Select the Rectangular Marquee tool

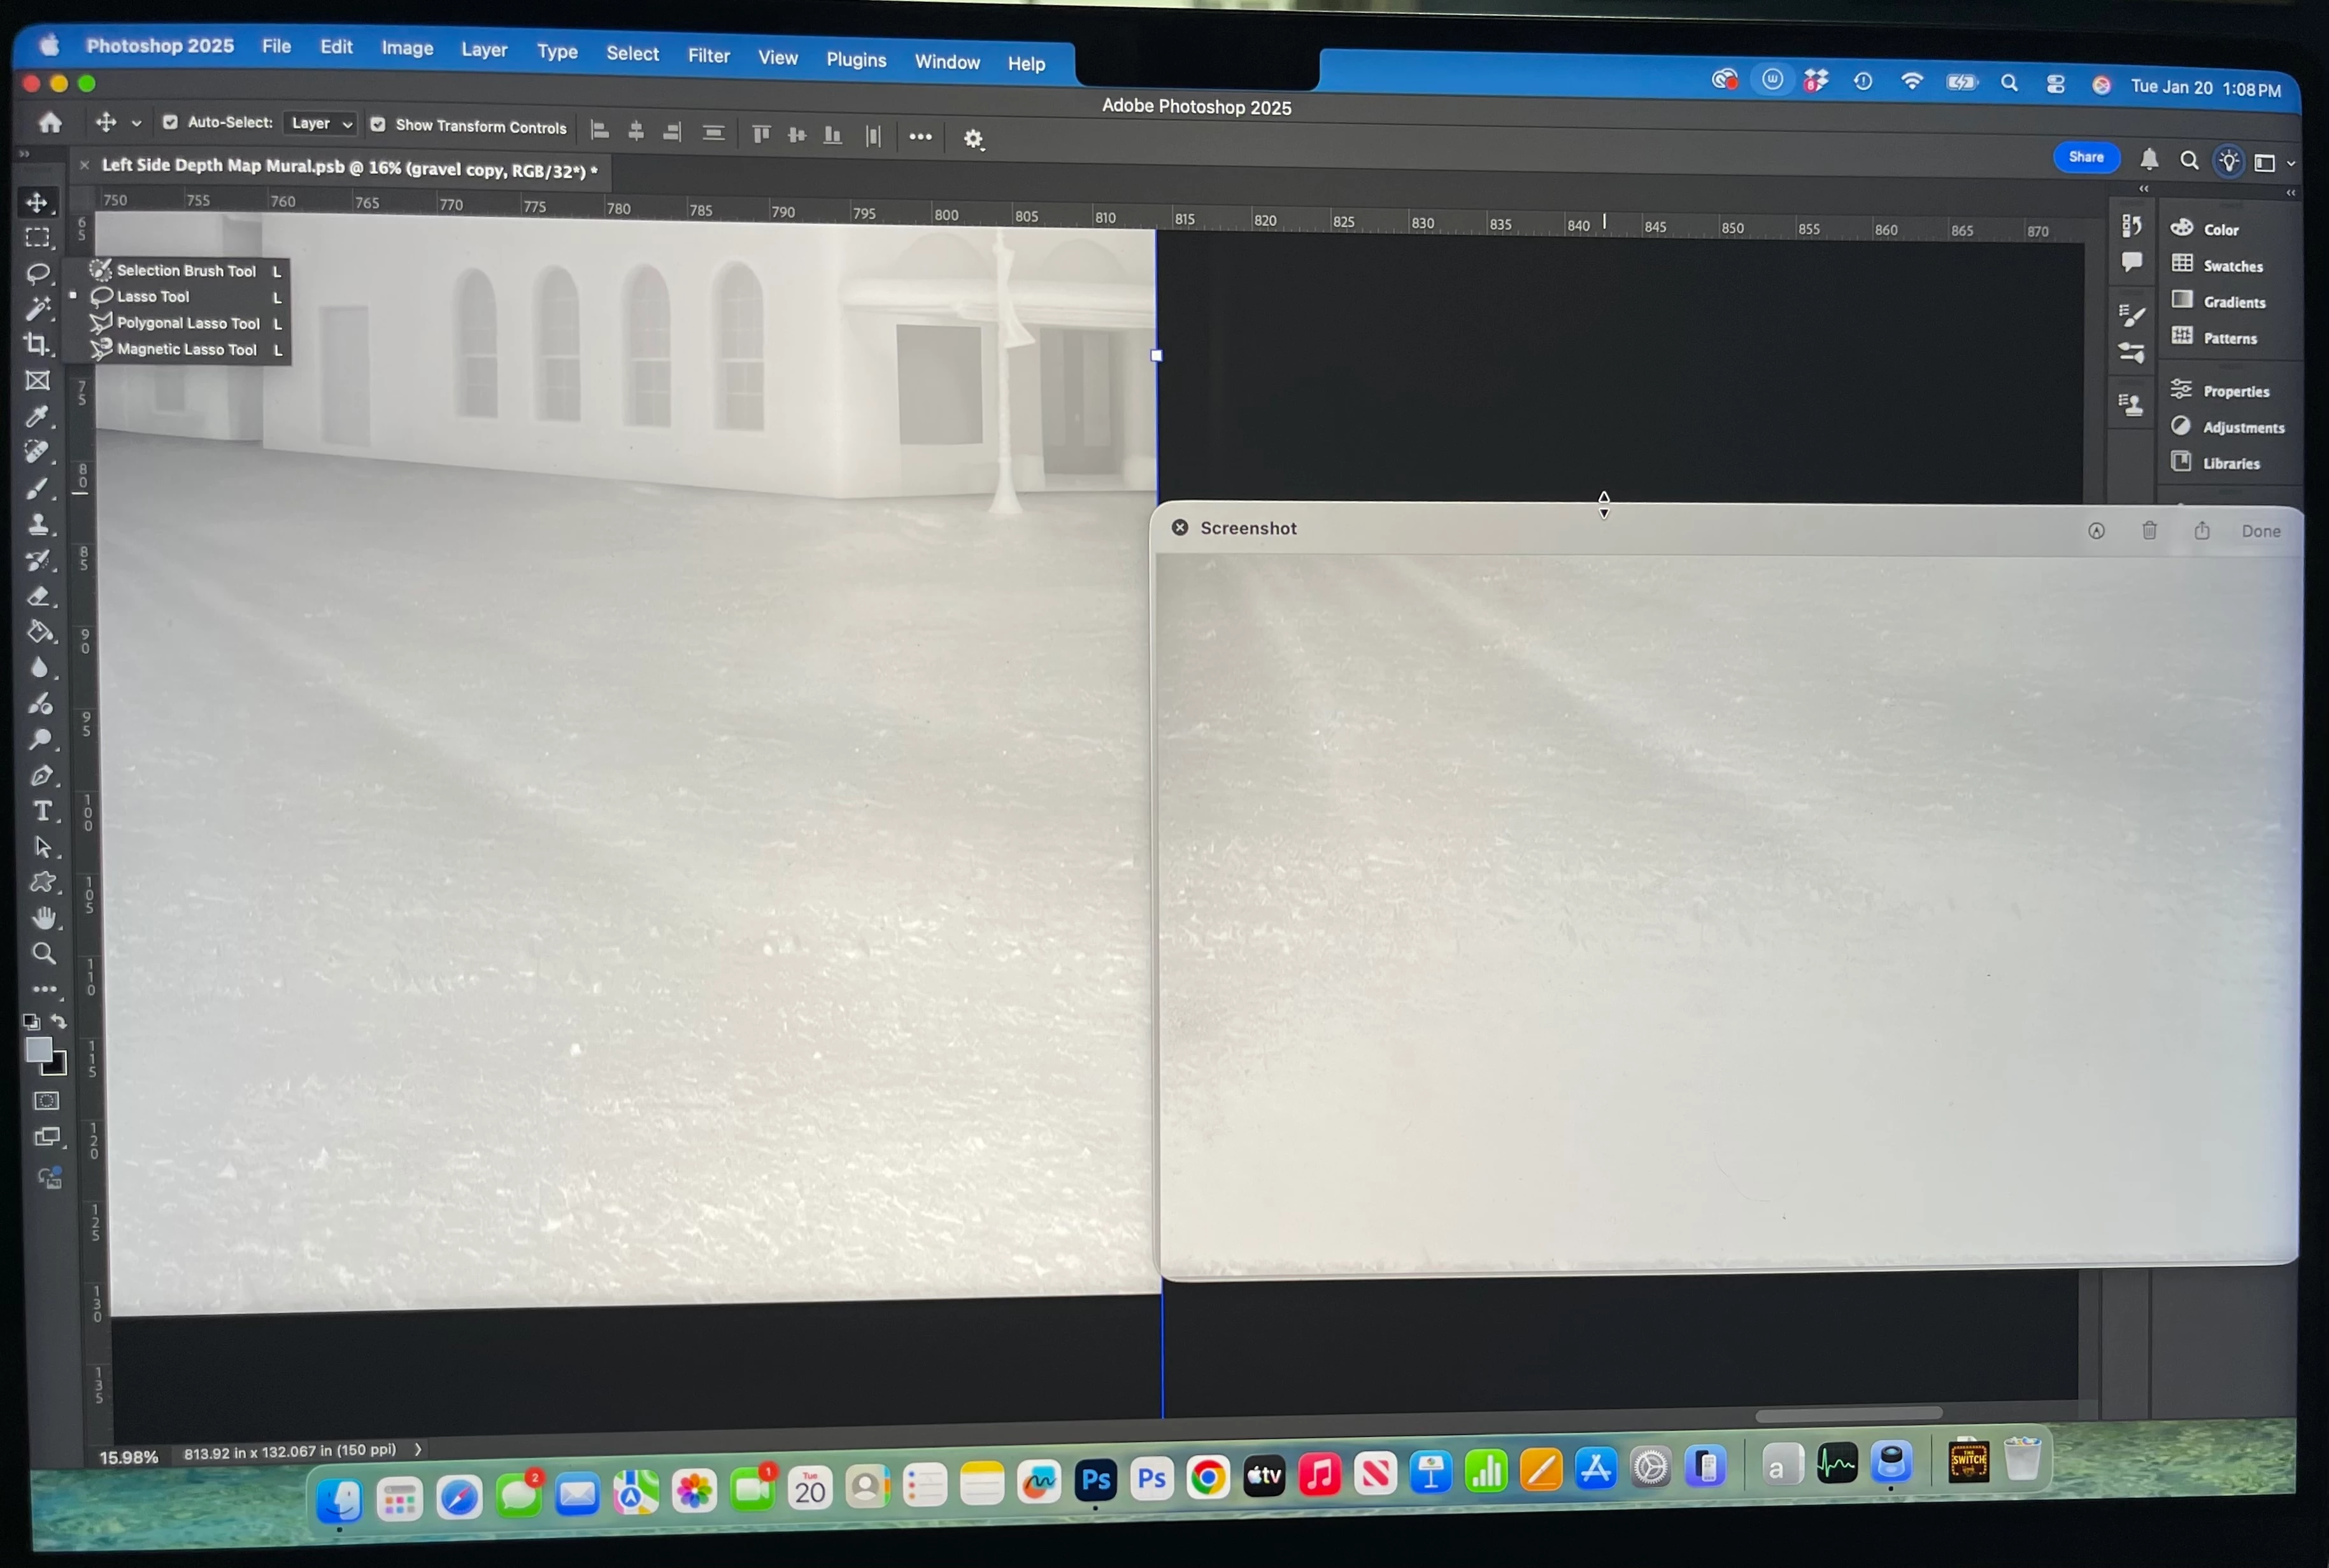tap(38, 238)
